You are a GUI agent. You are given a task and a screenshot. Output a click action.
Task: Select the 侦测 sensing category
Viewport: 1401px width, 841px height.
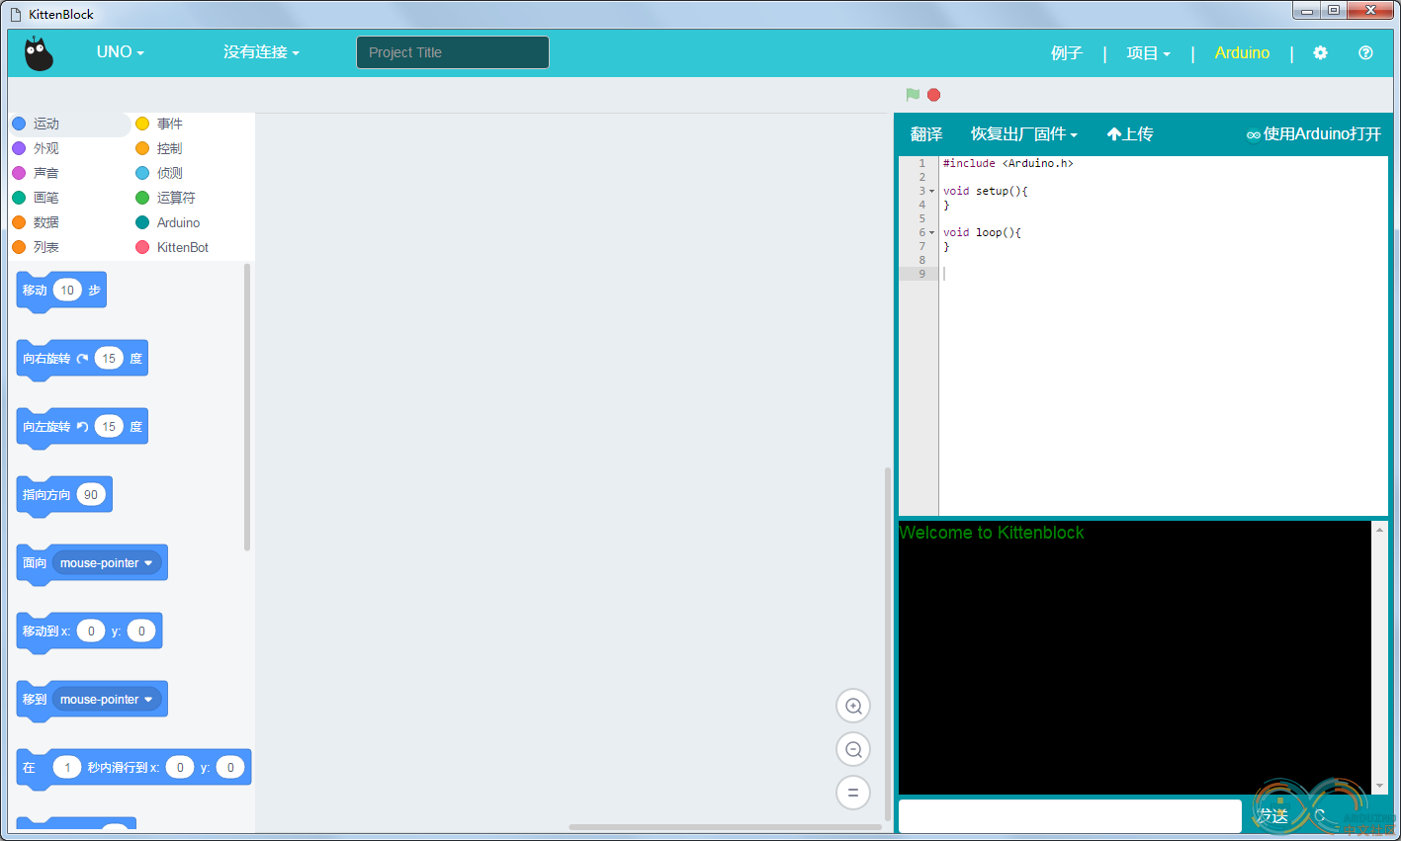(193, 173)
